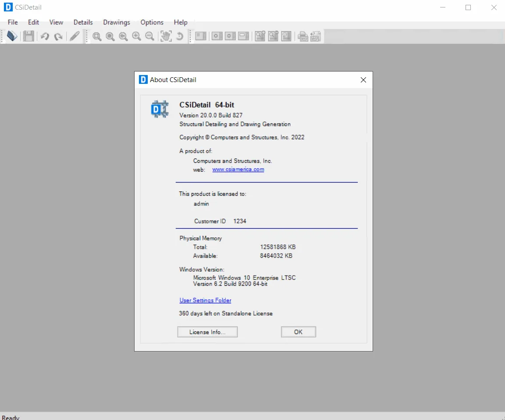Open the Options menu
Screen dimensions: 505x420
pos(152,22)
